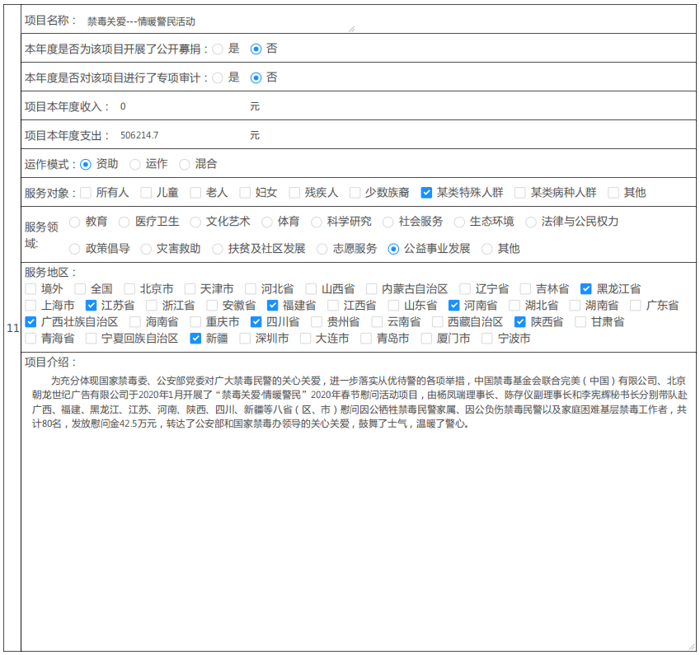The image size is (700, 655).
Task: Uncheck the 四川省 checkbox
Action: (x=256, y=322)
